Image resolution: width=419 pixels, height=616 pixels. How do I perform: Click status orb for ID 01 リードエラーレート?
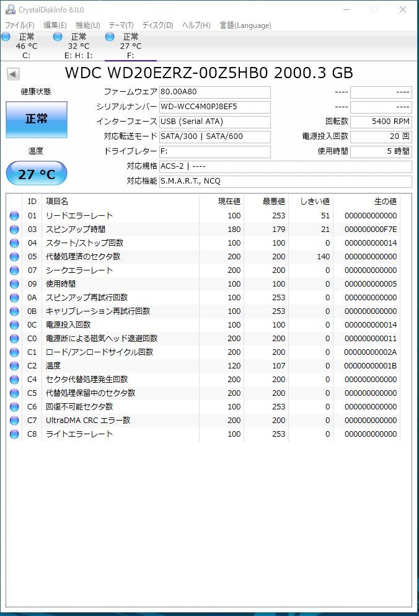pos(14,216)
